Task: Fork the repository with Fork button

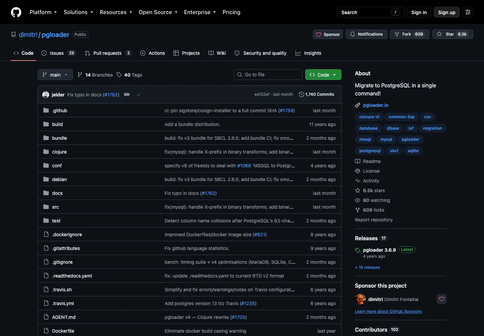Action: click(x=409, y=34)
